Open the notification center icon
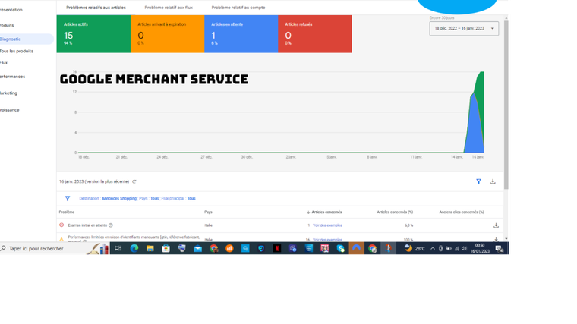 (x=499, y=249)
